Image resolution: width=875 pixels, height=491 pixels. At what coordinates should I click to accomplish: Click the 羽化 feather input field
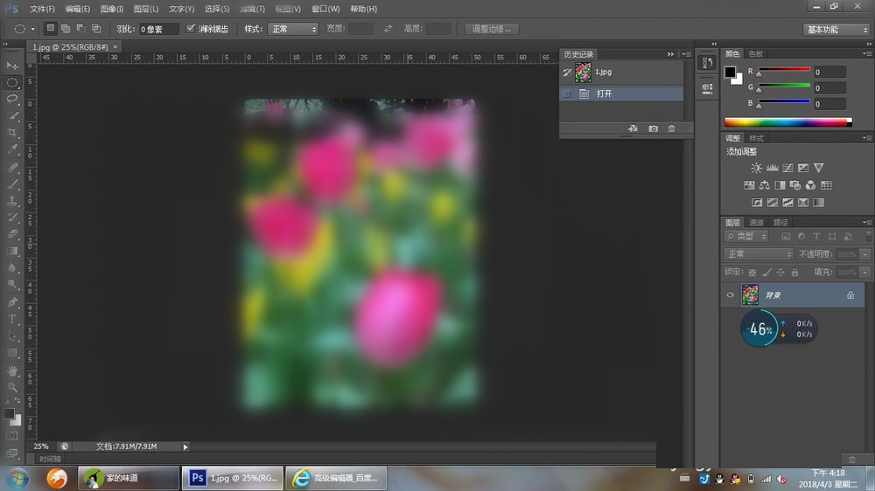pos(158,29)
